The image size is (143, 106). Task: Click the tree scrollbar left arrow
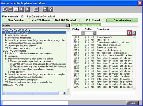4,93
